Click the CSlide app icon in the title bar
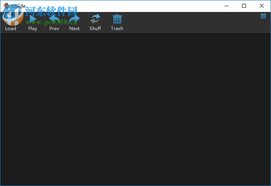Image resolution: width=271 pixels, height=186 pixels. pyautogui.click(x=7, y=6)
